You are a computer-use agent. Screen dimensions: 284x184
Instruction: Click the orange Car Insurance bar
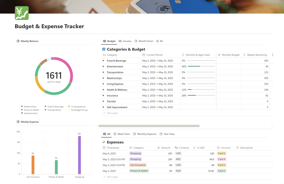[x=33, y=165]
